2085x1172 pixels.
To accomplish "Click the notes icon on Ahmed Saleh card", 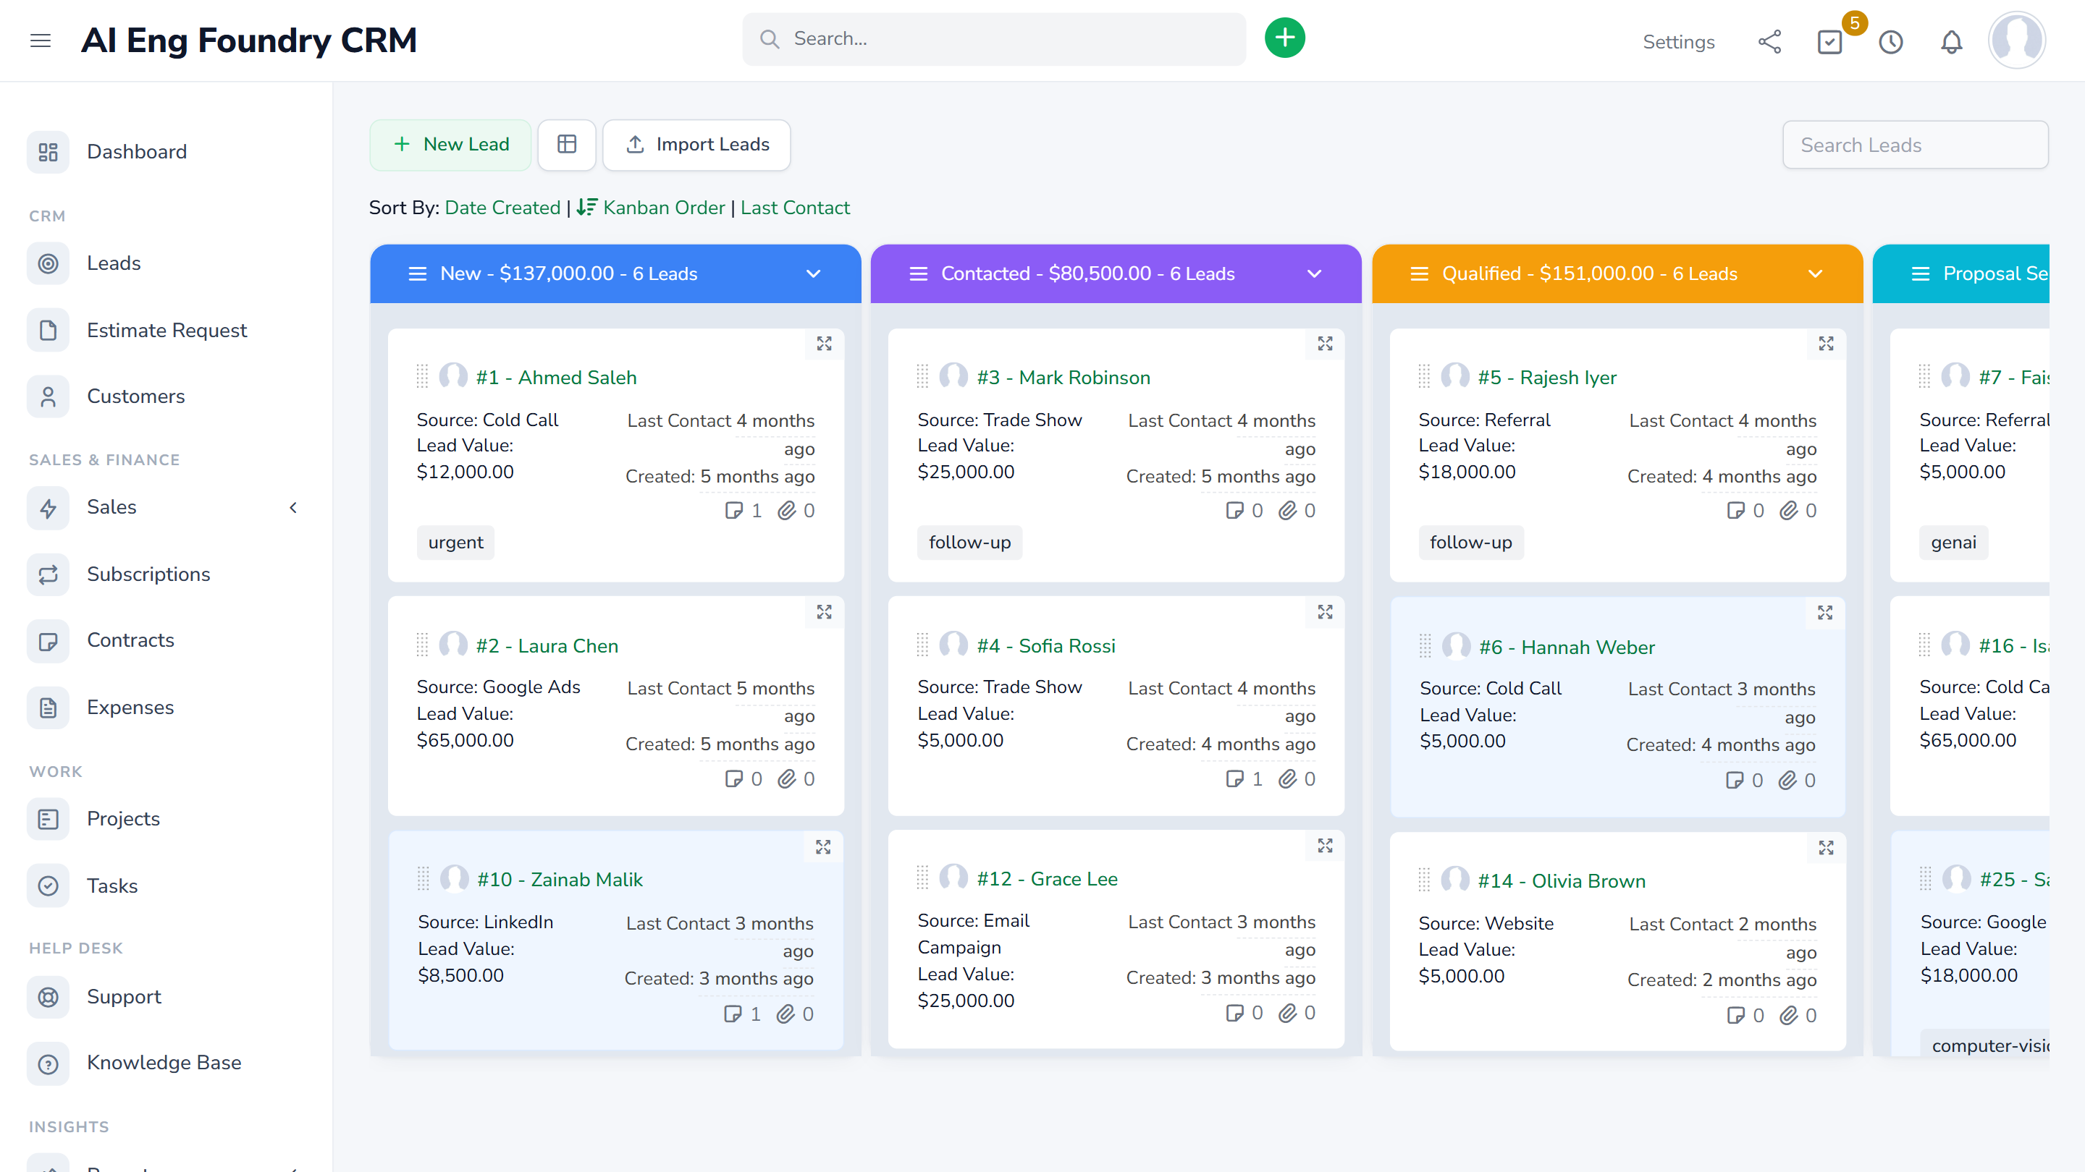I will click(733, 510).
